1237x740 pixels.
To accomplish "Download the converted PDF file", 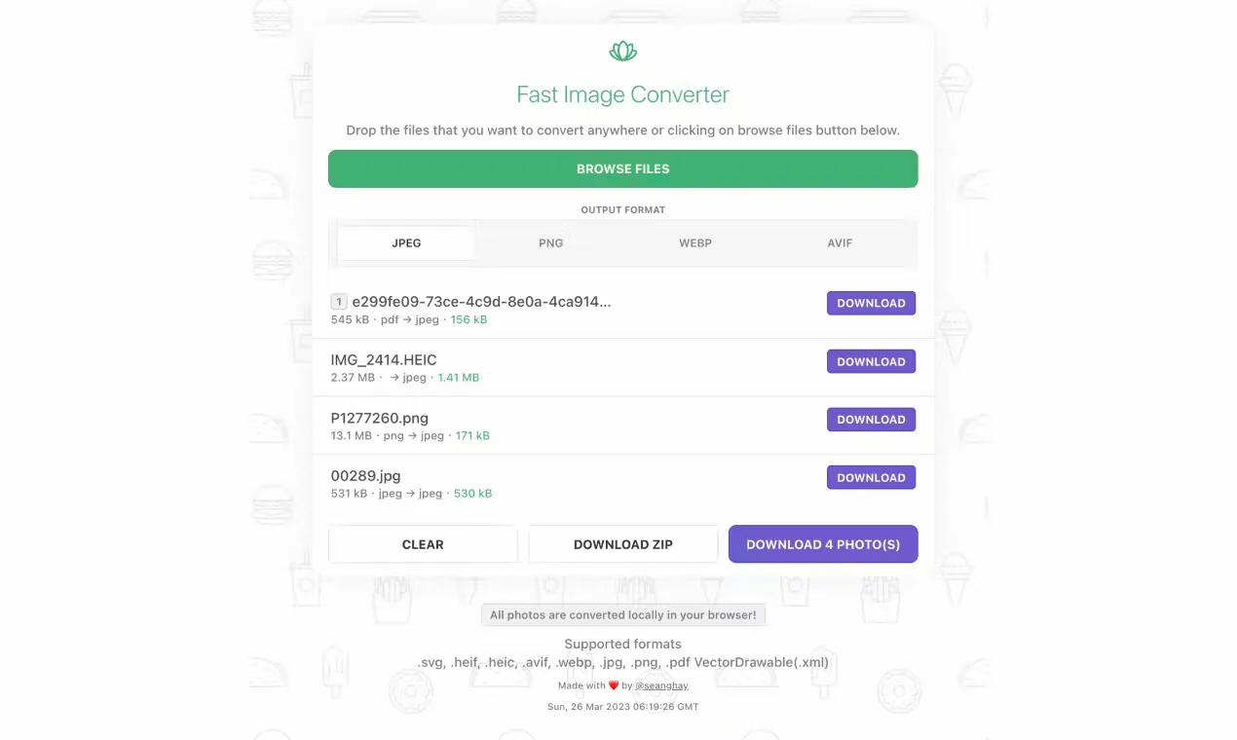I will click(x=871, y=303).
